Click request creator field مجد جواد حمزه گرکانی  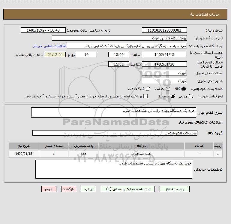click(x=127, y=46)
